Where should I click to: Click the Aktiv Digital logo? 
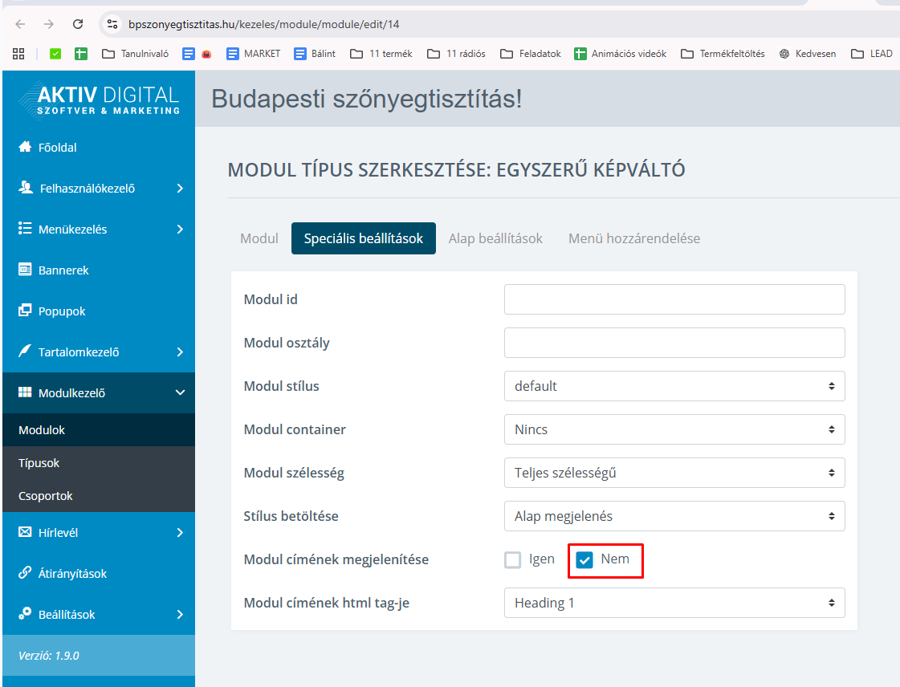(x=100, y=100)
